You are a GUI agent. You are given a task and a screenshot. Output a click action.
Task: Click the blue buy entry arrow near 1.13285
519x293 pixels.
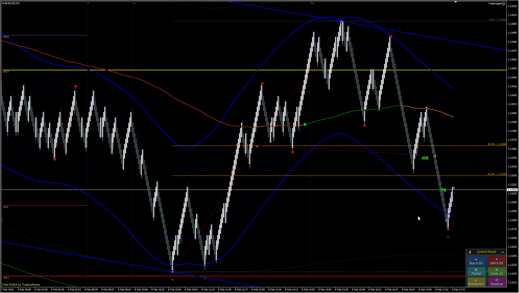[x=446, y=220]
